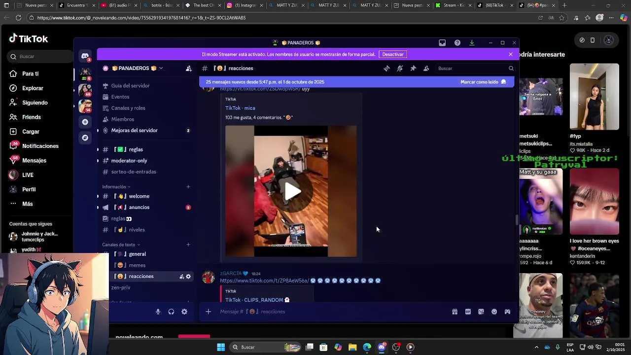The width and height of the screenshot is (631, 355).
Task: Open threads icon in reacciones header
Action: pyautogui.click(x=387, y=69)
